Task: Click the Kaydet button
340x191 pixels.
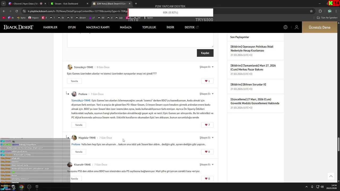Action: click(x=205, y=53)
